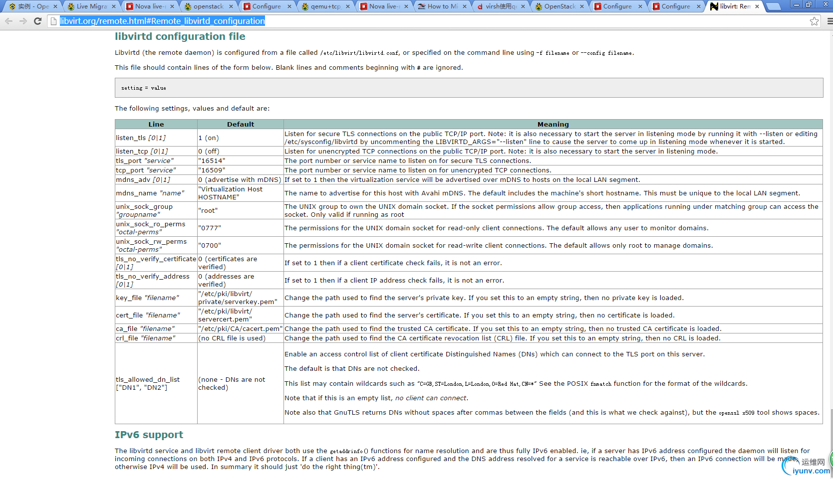Close the 'How to Mi' tab
The image size is (833, 479).
[x=465, y=6]
